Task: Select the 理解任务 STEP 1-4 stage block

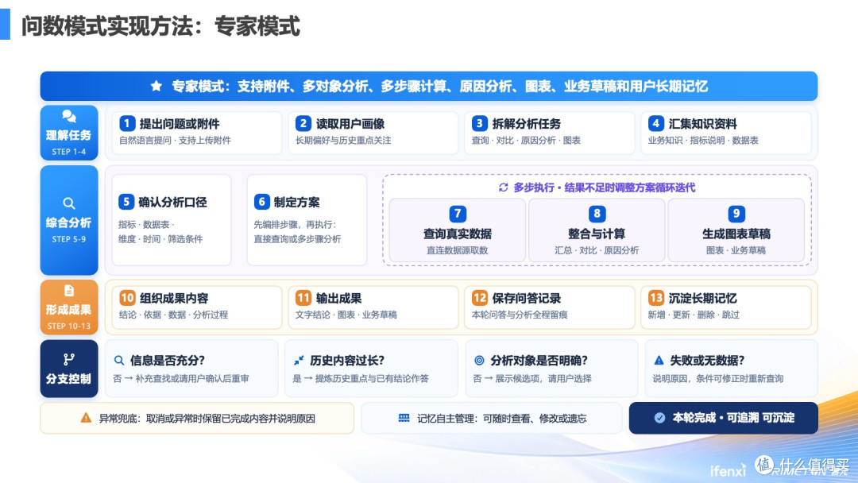Action: (x=69, y=133)
